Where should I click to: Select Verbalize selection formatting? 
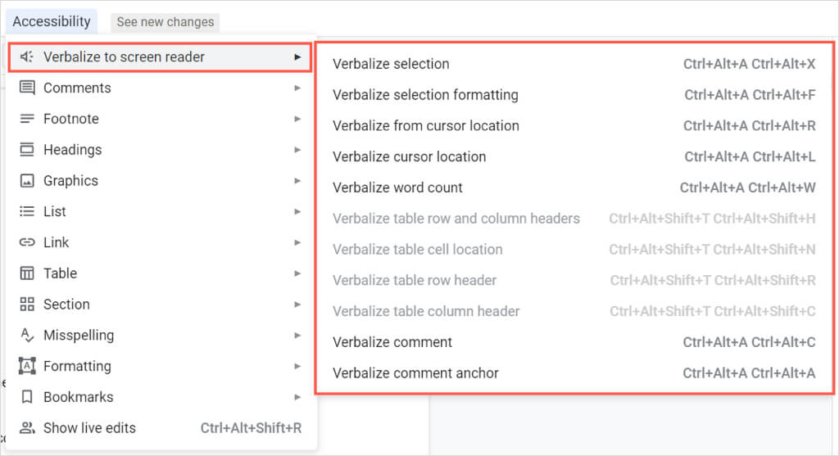(425, 95)
